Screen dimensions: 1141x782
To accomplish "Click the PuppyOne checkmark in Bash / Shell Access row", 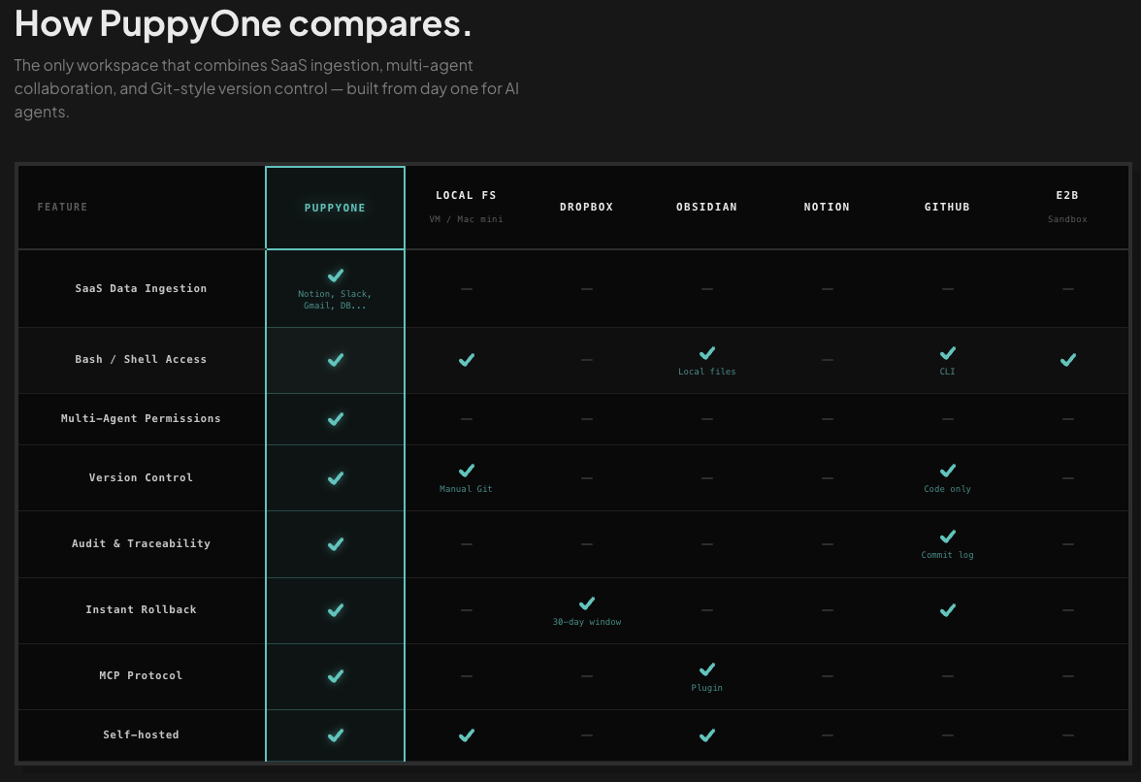I will tap(336, 360).
